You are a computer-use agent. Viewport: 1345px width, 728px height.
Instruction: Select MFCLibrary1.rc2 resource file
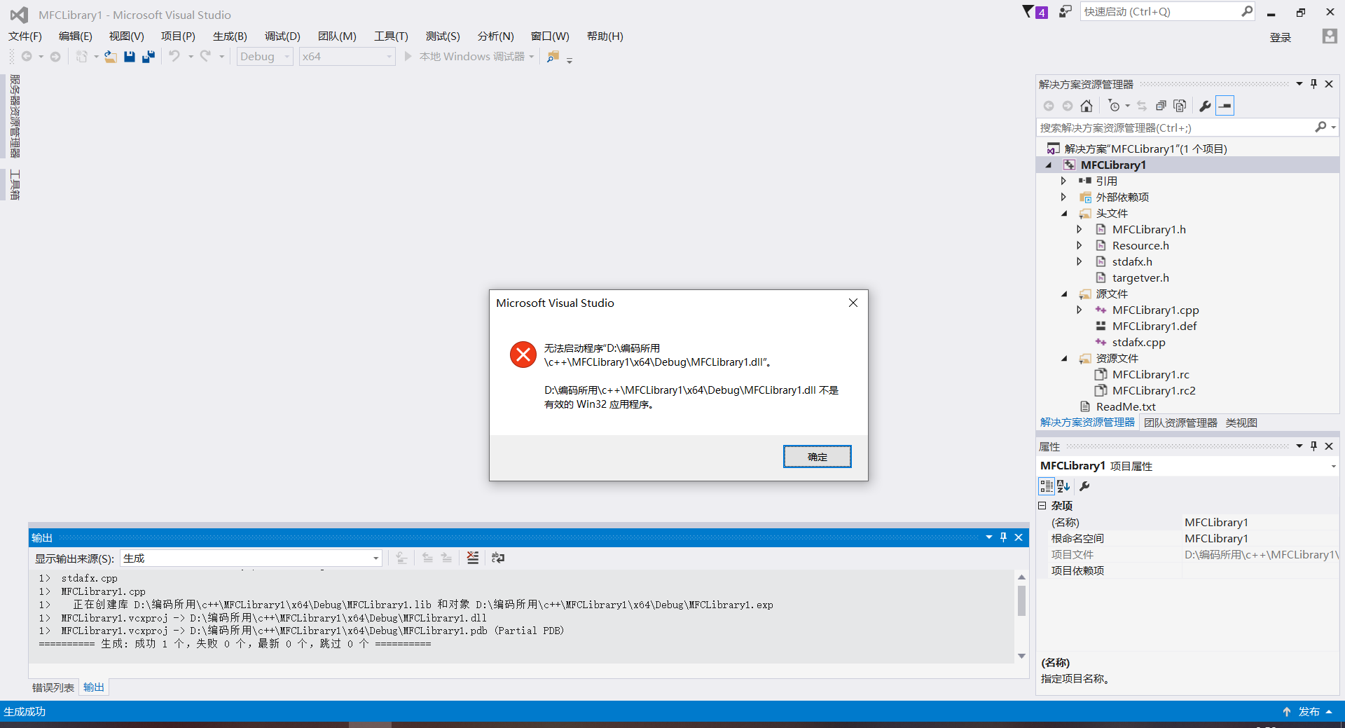1154,390
